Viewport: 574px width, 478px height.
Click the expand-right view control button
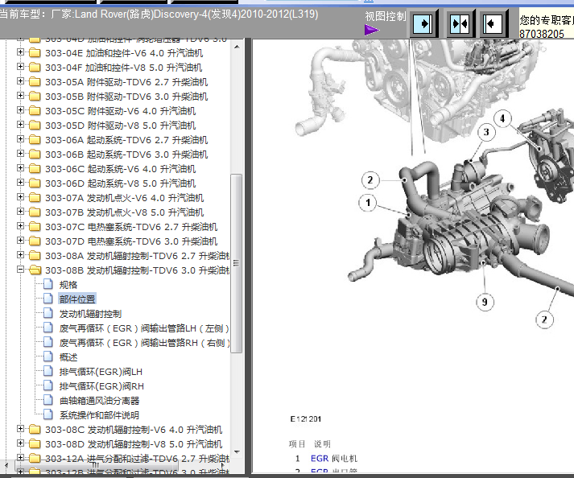coord(423,24)
